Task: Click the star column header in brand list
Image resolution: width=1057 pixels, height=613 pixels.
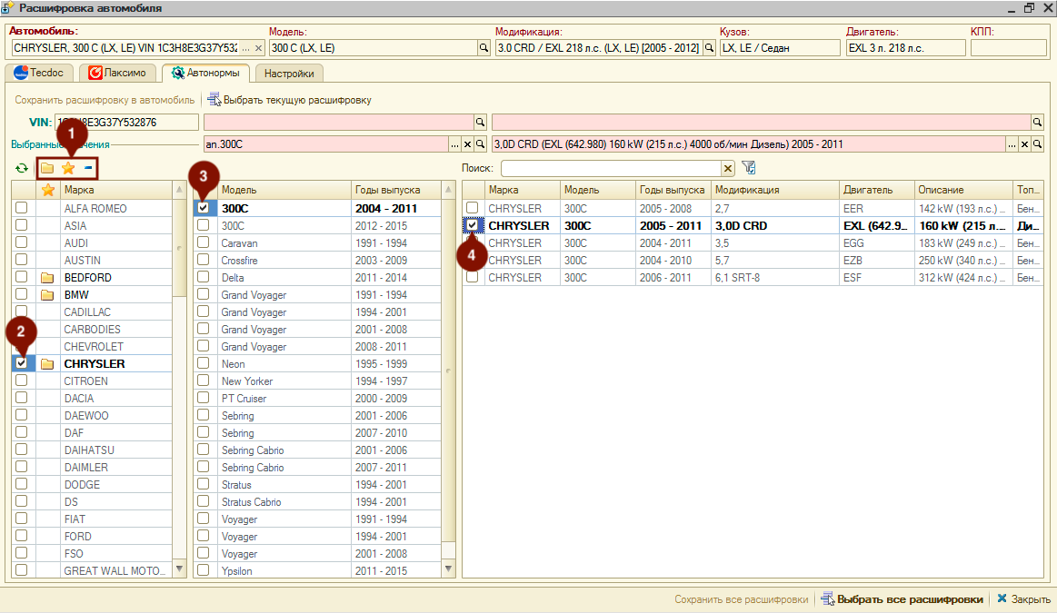Action: [x=48, y=190]
